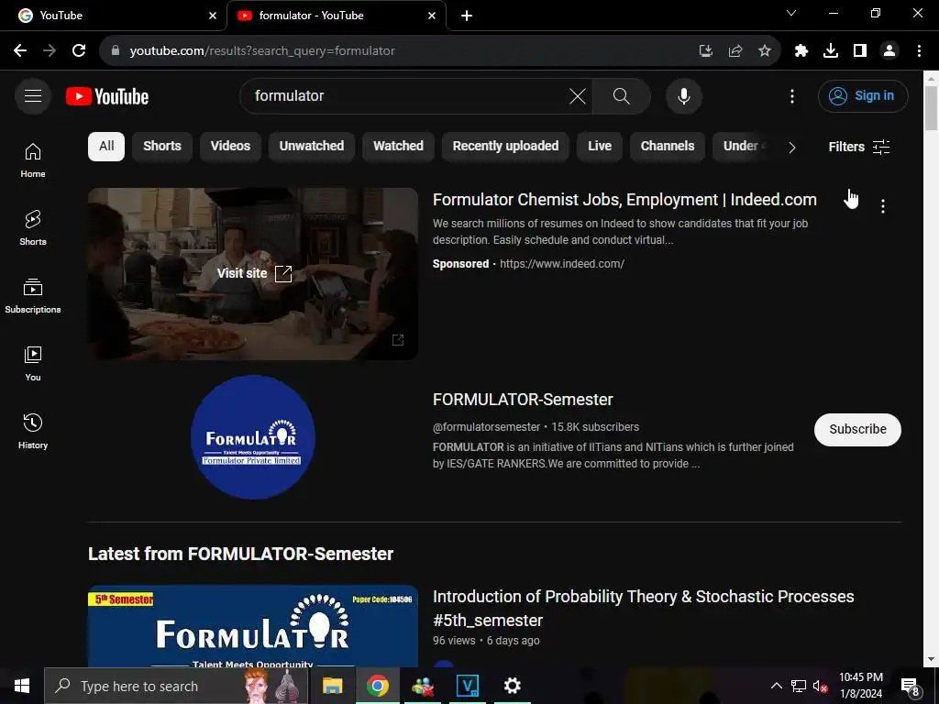Subscribe to FORMULATOR-Semester

[857, 429]
